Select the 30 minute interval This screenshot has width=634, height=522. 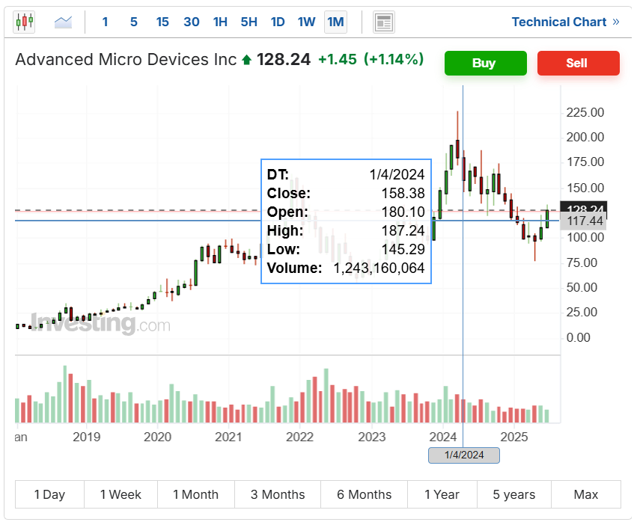192,22
